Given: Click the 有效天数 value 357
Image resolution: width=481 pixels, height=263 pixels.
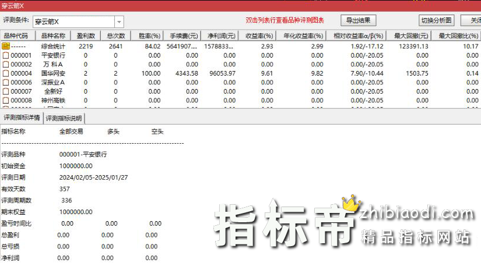Looking at the screenshot, I should (x=64, y=189).
